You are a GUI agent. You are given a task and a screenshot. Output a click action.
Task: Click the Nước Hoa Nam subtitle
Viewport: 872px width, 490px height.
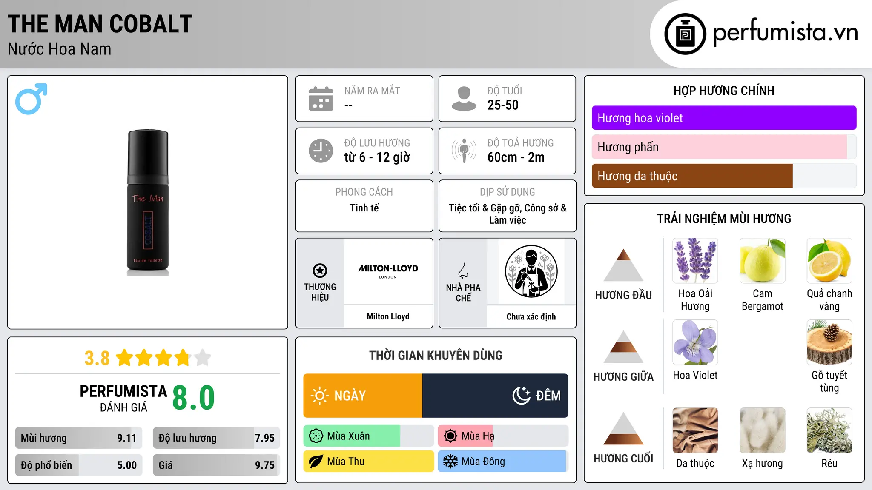click(x=59, y=49)
